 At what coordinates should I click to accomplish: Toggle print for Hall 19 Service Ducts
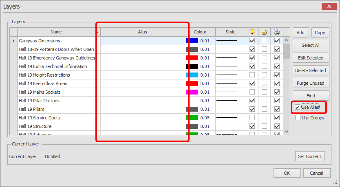tap(277, 118)
